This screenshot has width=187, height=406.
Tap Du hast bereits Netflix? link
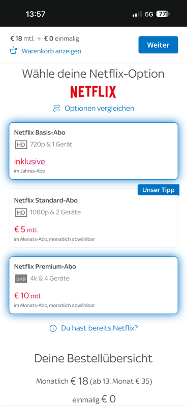tap(99, 328)
